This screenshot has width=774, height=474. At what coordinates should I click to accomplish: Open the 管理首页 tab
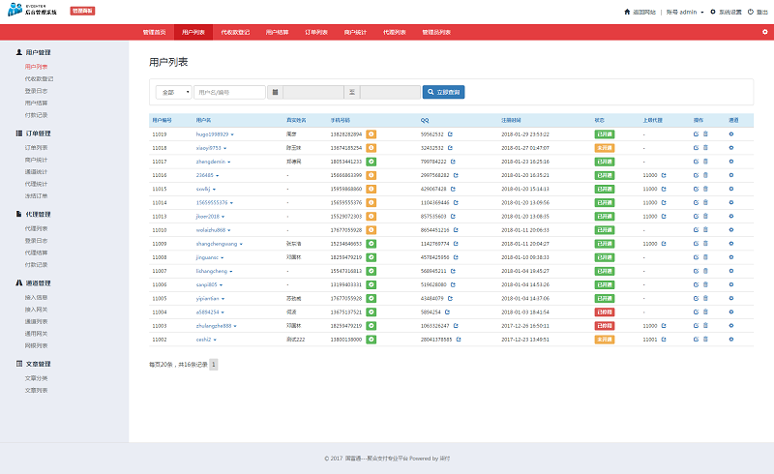pos(154,32)
